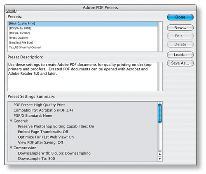Screen dimensions: 206x174
Task: Click the summary scroll up arrow
Action: (160, 154)
